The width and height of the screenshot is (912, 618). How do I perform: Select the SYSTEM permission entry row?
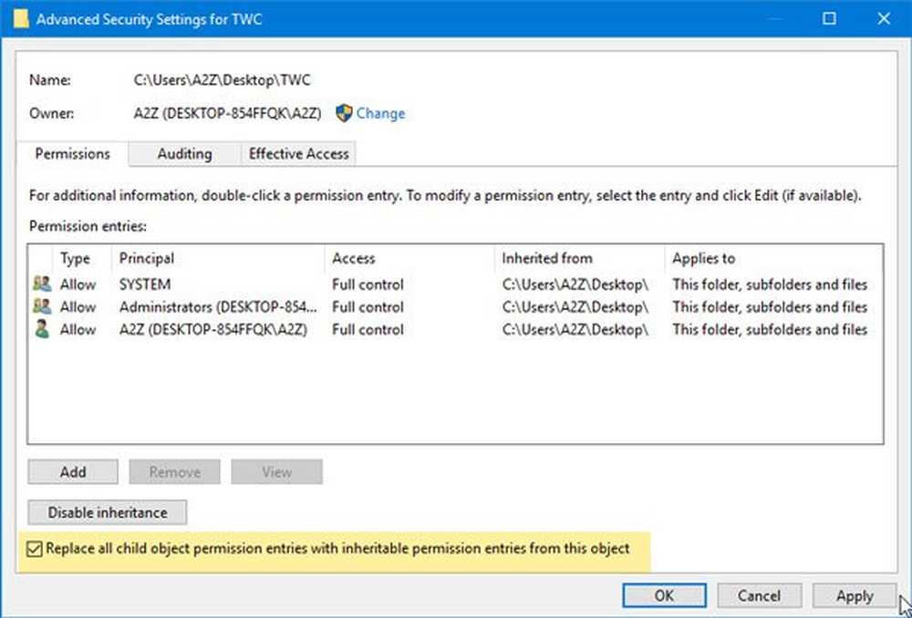pos(365,284)
